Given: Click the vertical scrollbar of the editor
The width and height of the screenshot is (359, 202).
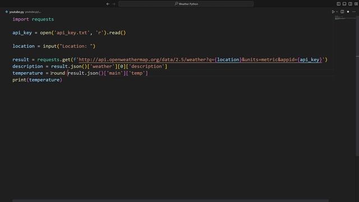Looking at the screenshot, I should pyautogui.click(x=357, y=86).
